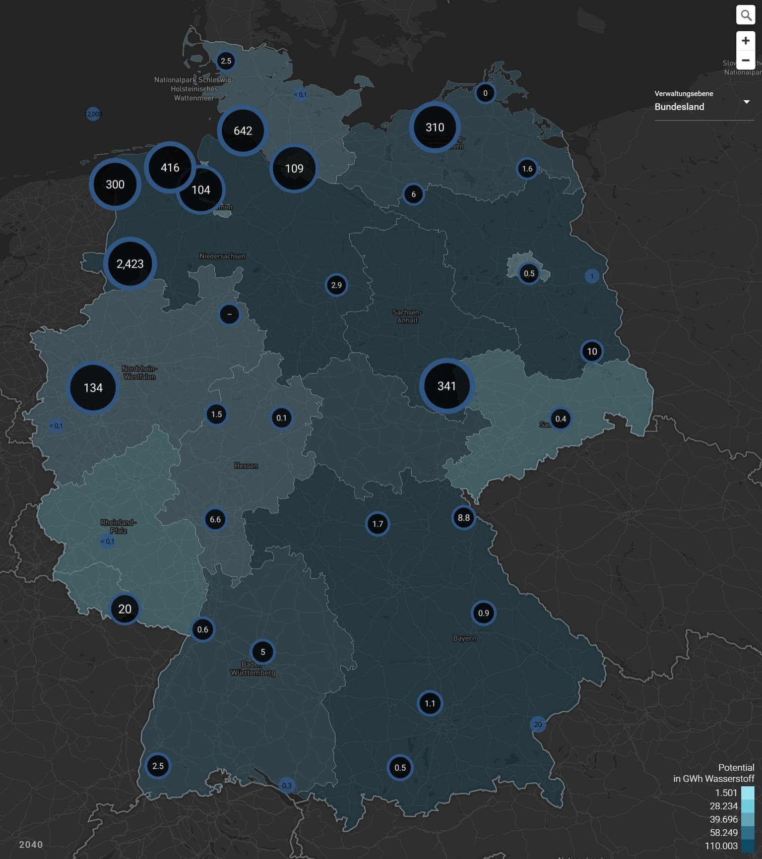762x859 pixels.
Task: Open the 341 marker near Sachsen-Anhalt
Action: pyautogui.click(x=446, y=386)
